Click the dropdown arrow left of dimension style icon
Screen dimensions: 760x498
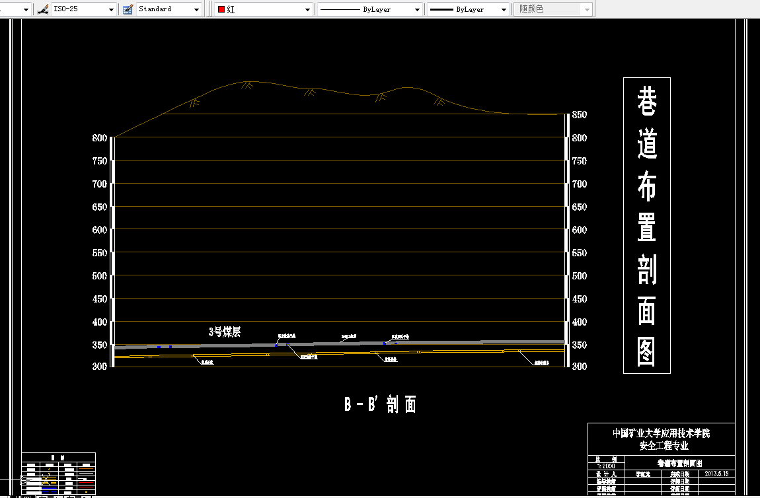pos(26,10)
